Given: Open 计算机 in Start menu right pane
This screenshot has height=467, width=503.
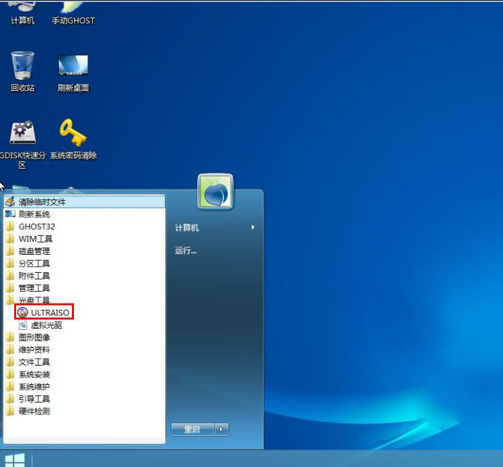Looking at the screenshot, I should [x=187, y=228].
